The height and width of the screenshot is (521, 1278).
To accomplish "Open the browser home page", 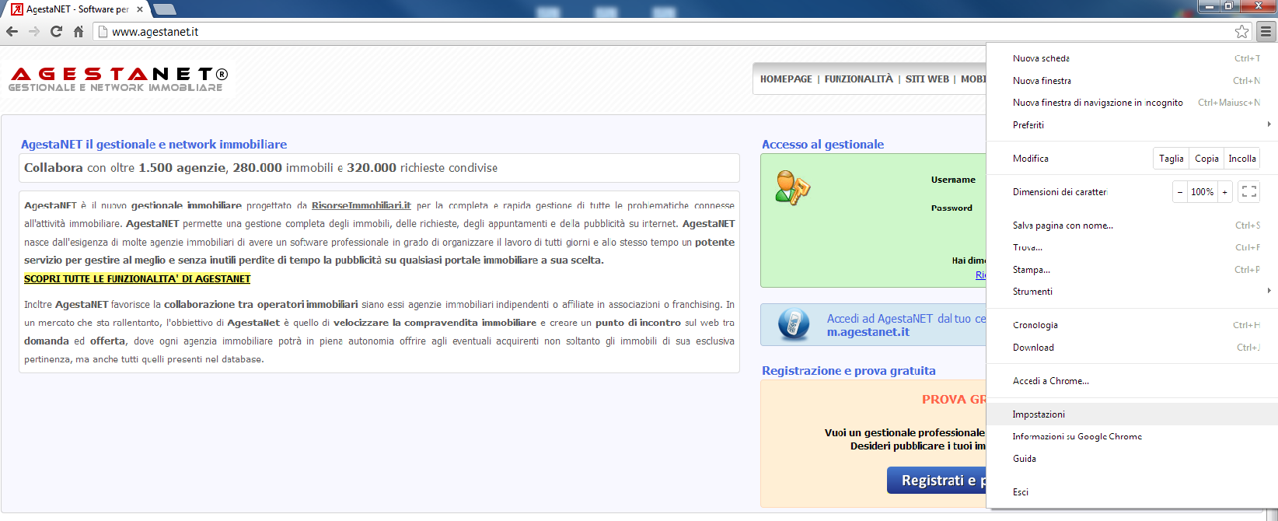I will [79, 32].
